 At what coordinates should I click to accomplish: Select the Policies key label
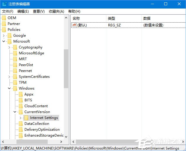pos(14,30)
